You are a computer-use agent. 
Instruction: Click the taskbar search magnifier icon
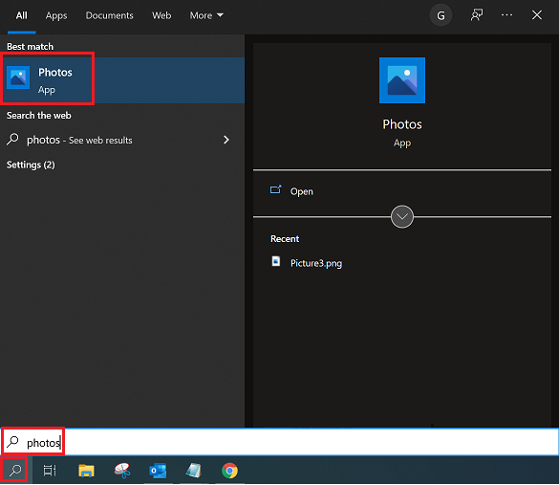[15, 471]
